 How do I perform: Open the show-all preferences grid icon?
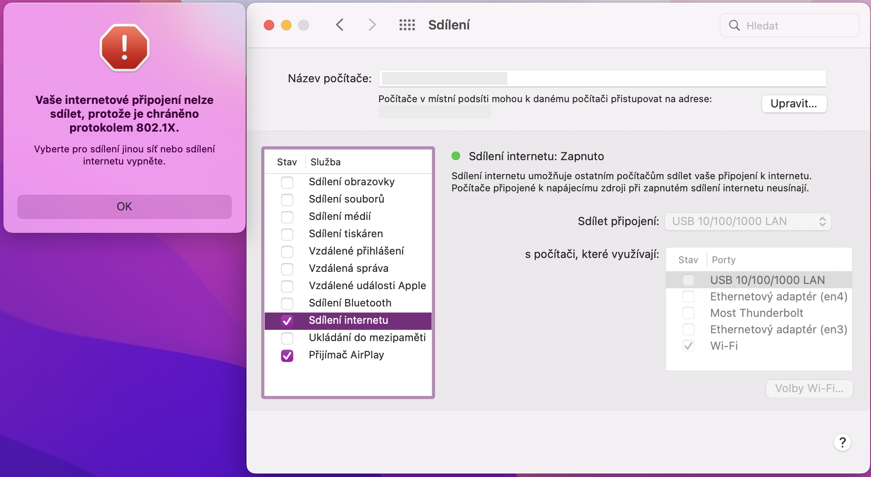click(x=407, y=25)
